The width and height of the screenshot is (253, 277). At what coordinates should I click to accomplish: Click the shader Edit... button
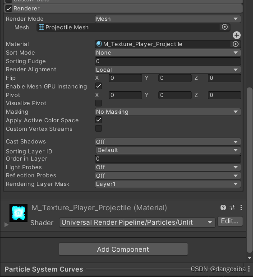230,222
